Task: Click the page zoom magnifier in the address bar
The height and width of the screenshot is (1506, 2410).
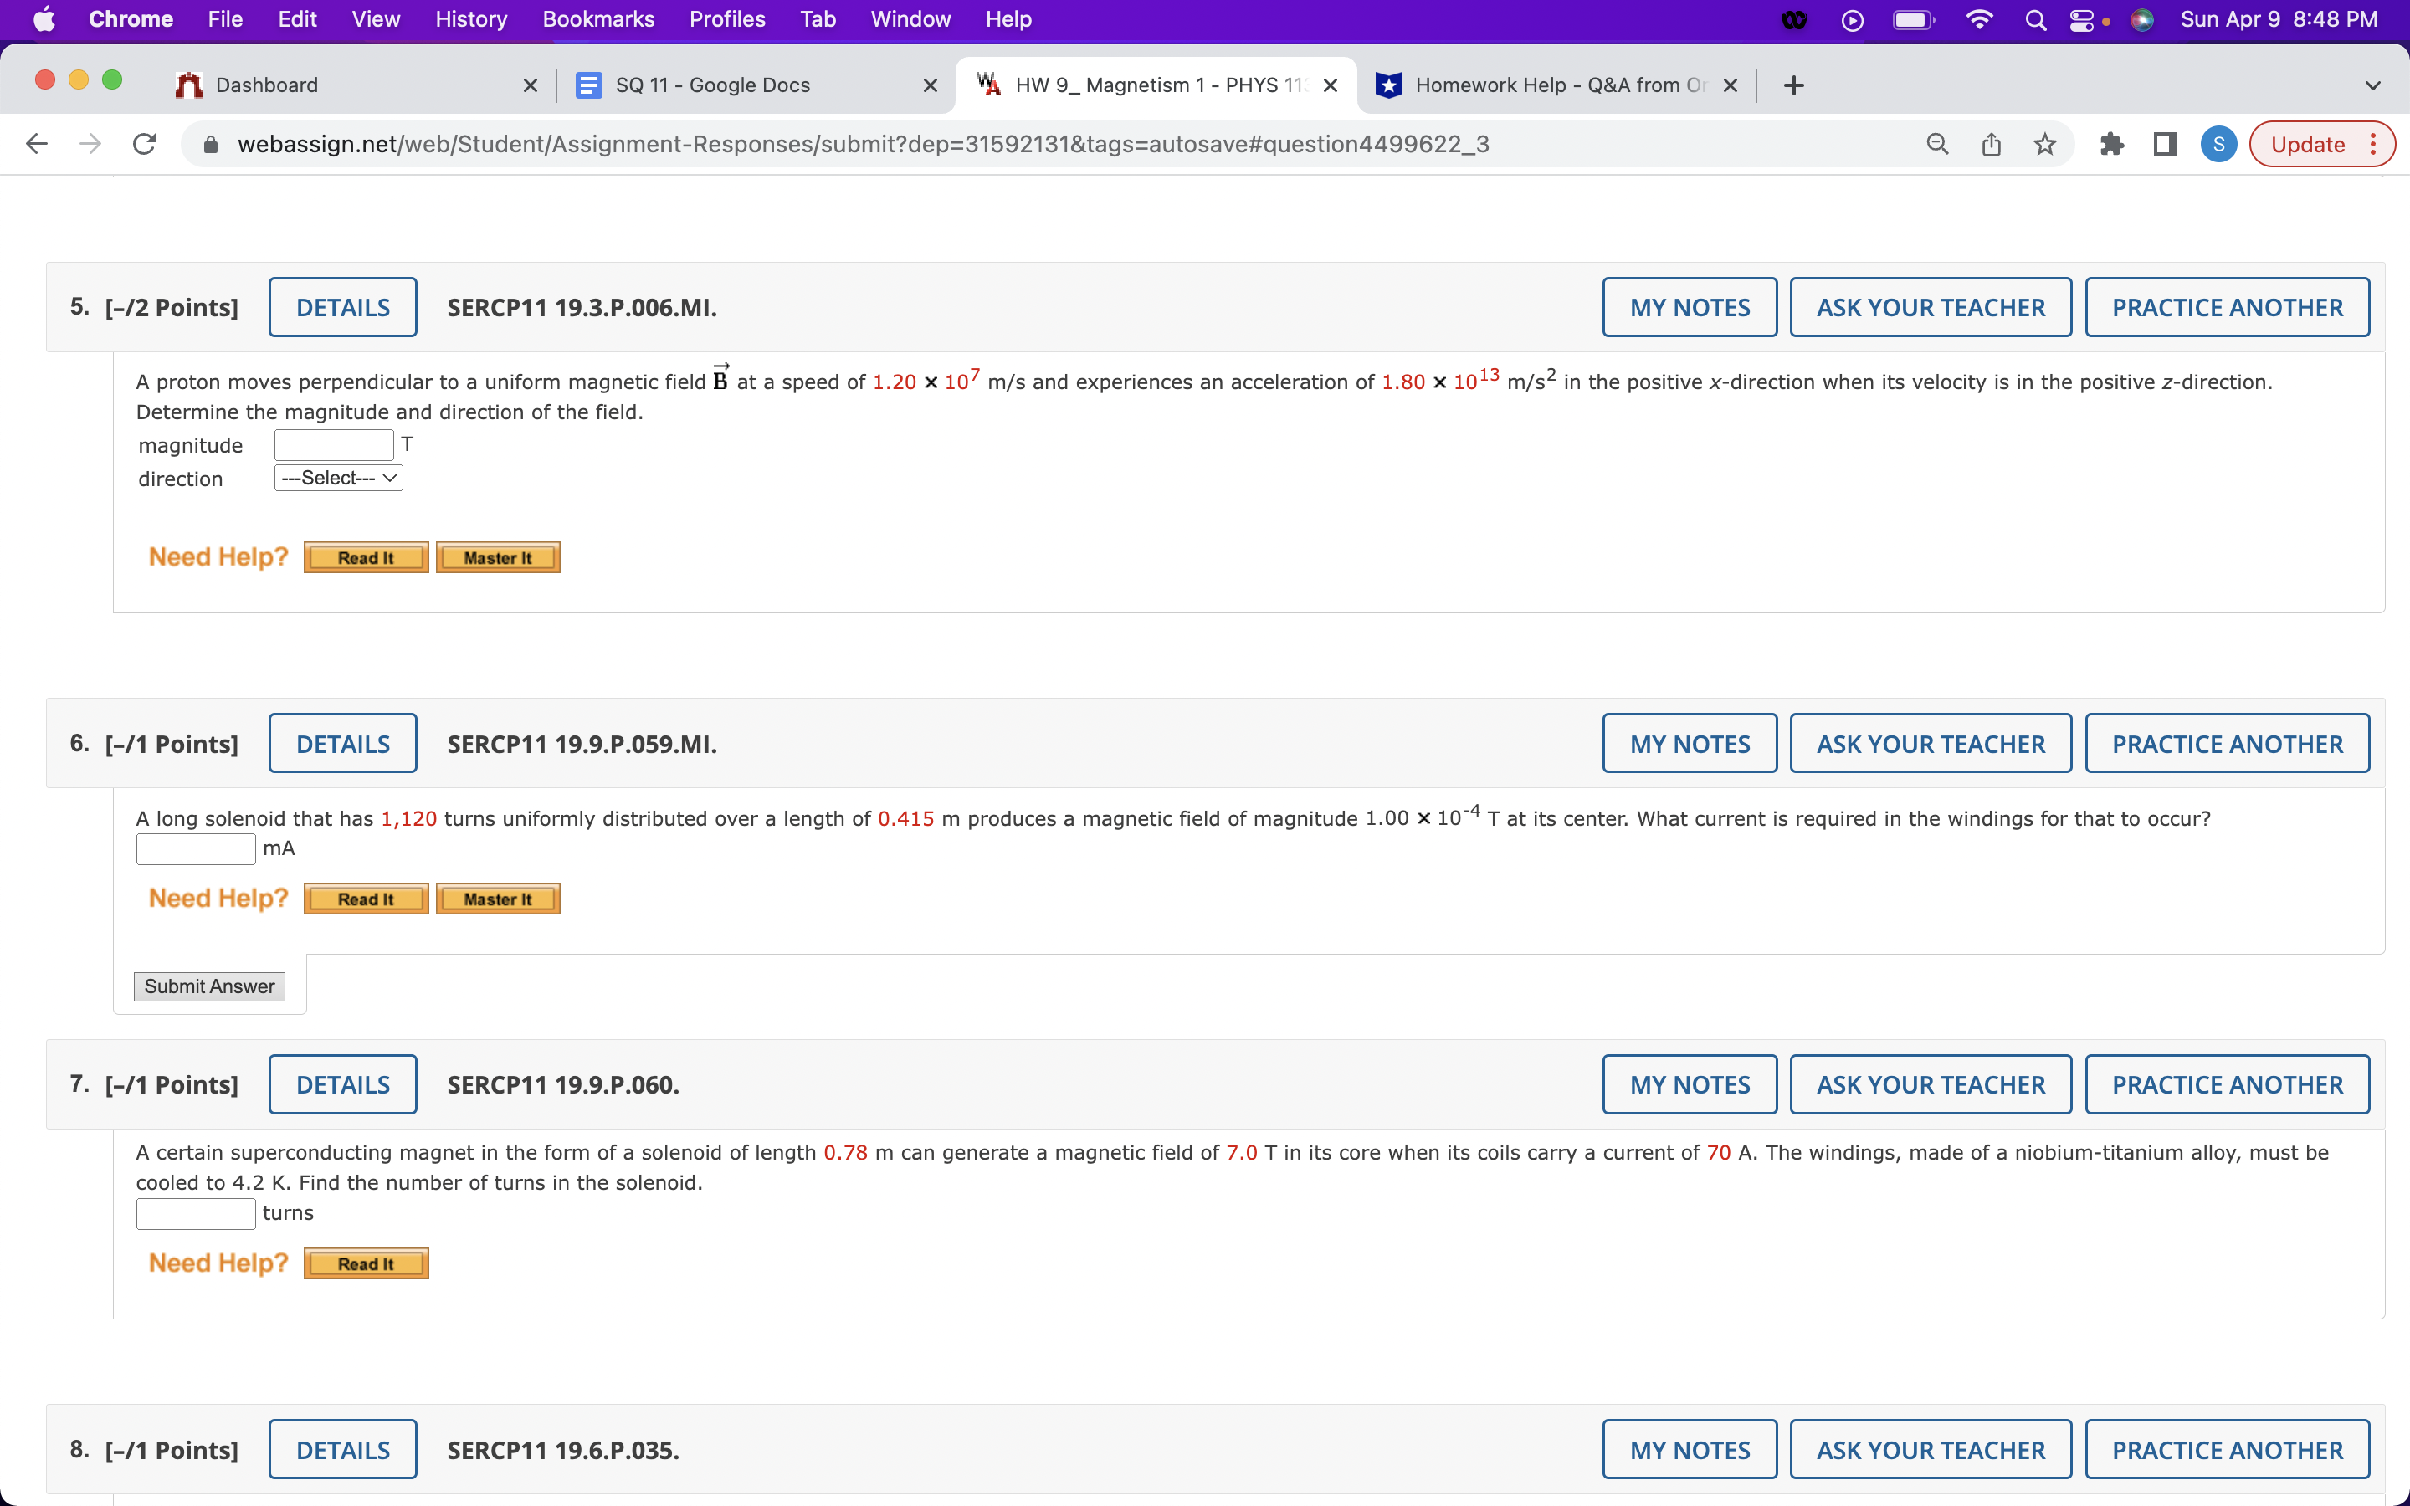Action: click(x=1936, y=143)
